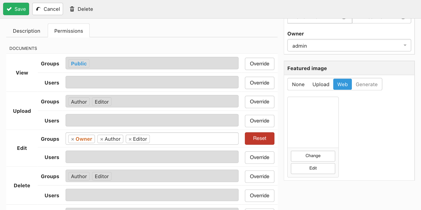Override View Users permission

(260, 83)
